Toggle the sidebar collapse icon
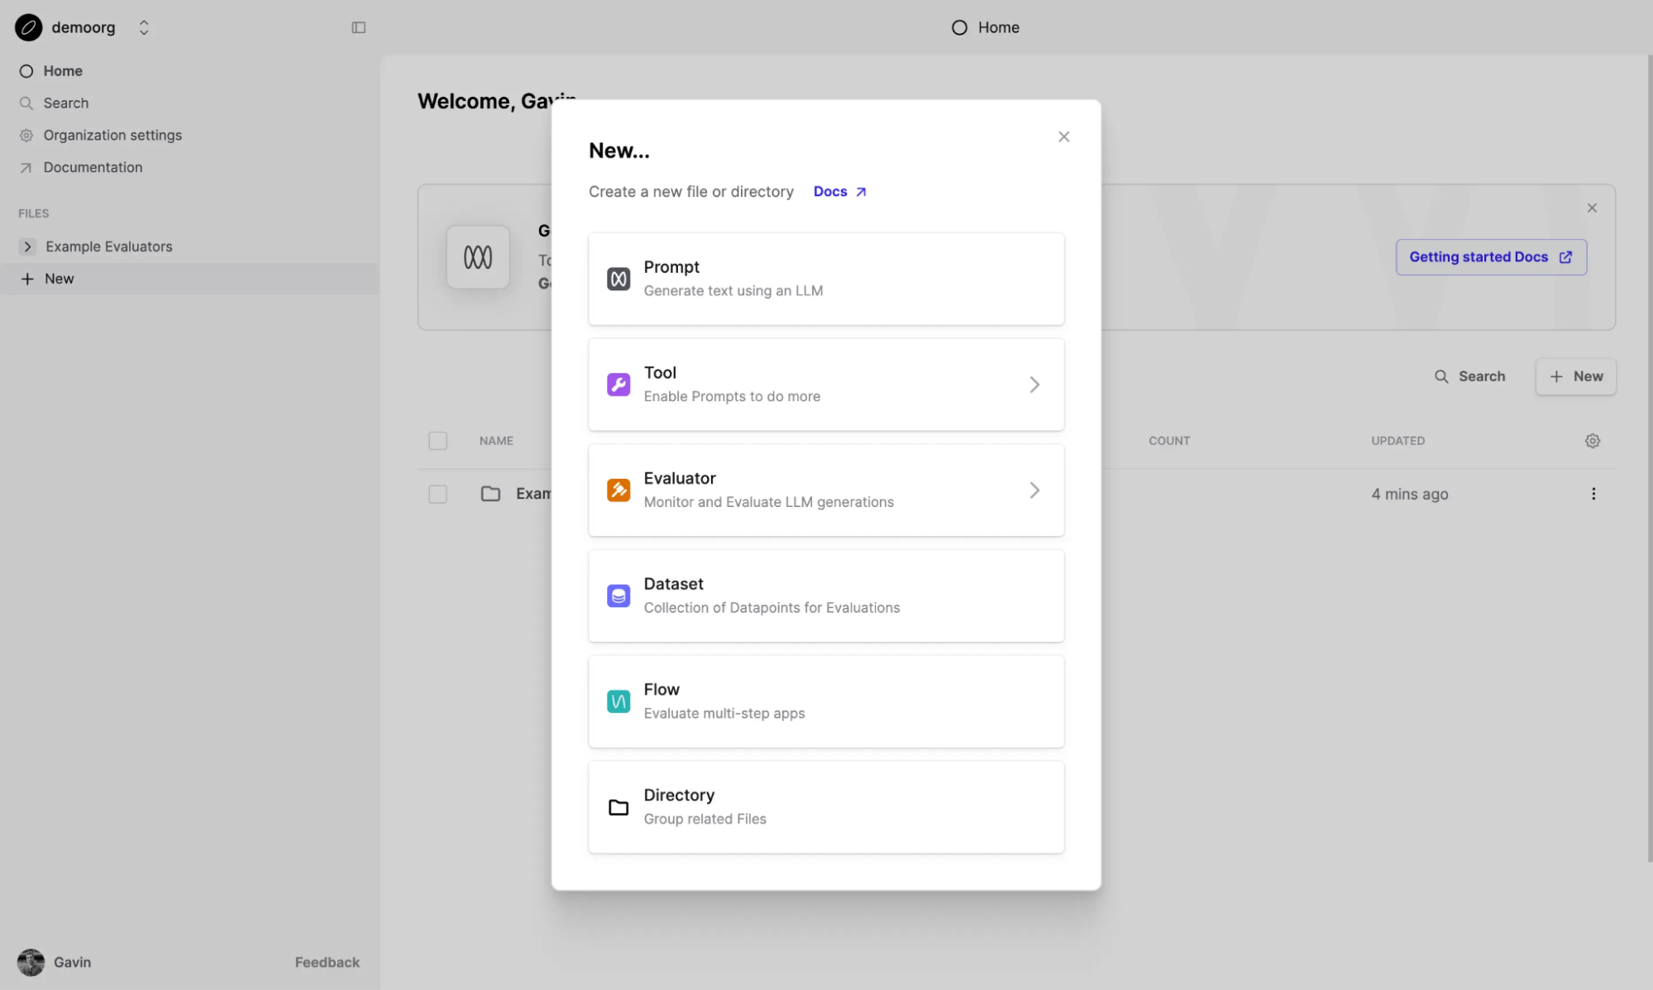Image resolution: width=1653 pixels, height=990 pixels. pos(359,26)
